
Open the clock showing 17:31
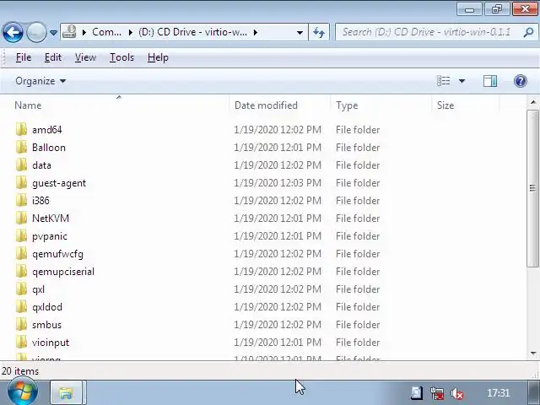click(x=499, y=393)
